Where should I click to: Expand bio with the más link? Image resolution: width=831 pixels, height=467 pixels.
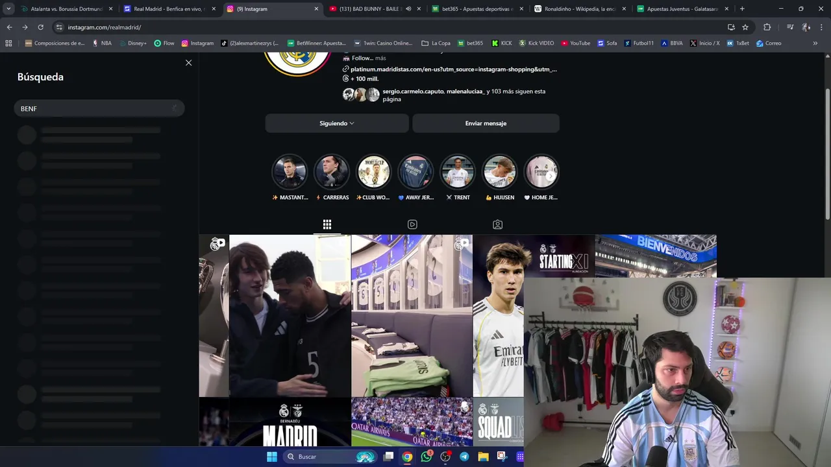point(380,58)
